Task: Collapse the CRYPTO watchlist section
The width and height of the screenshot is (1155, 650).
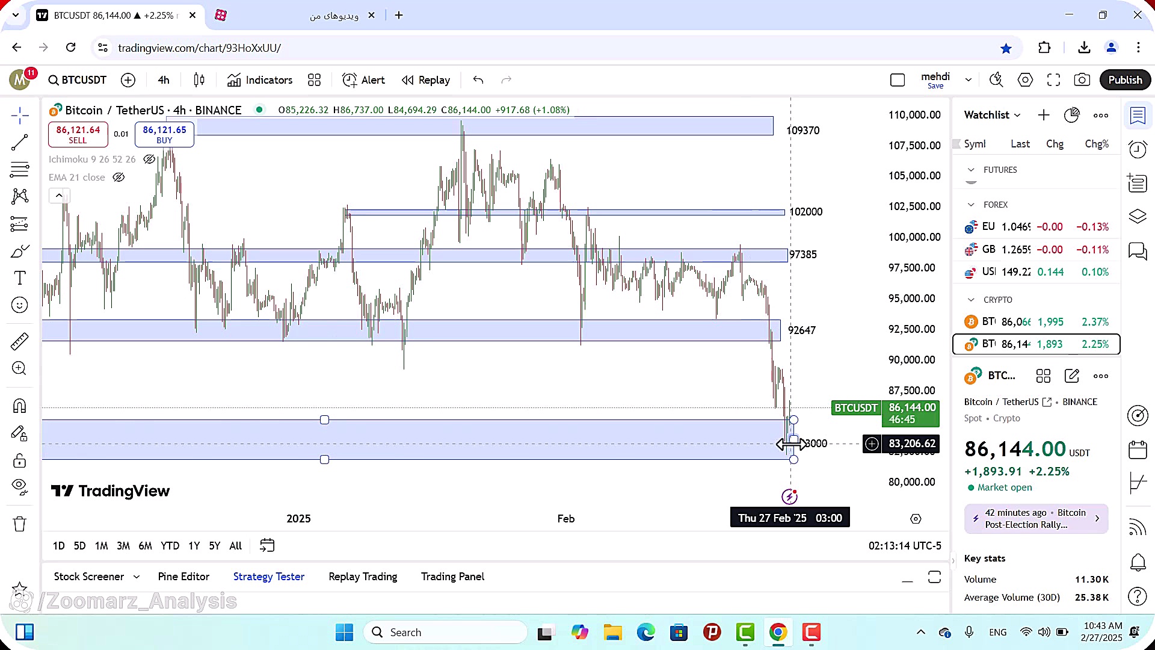Action: [971, 300]
